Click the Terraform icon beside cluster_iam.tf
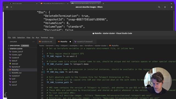 [10, 52]
